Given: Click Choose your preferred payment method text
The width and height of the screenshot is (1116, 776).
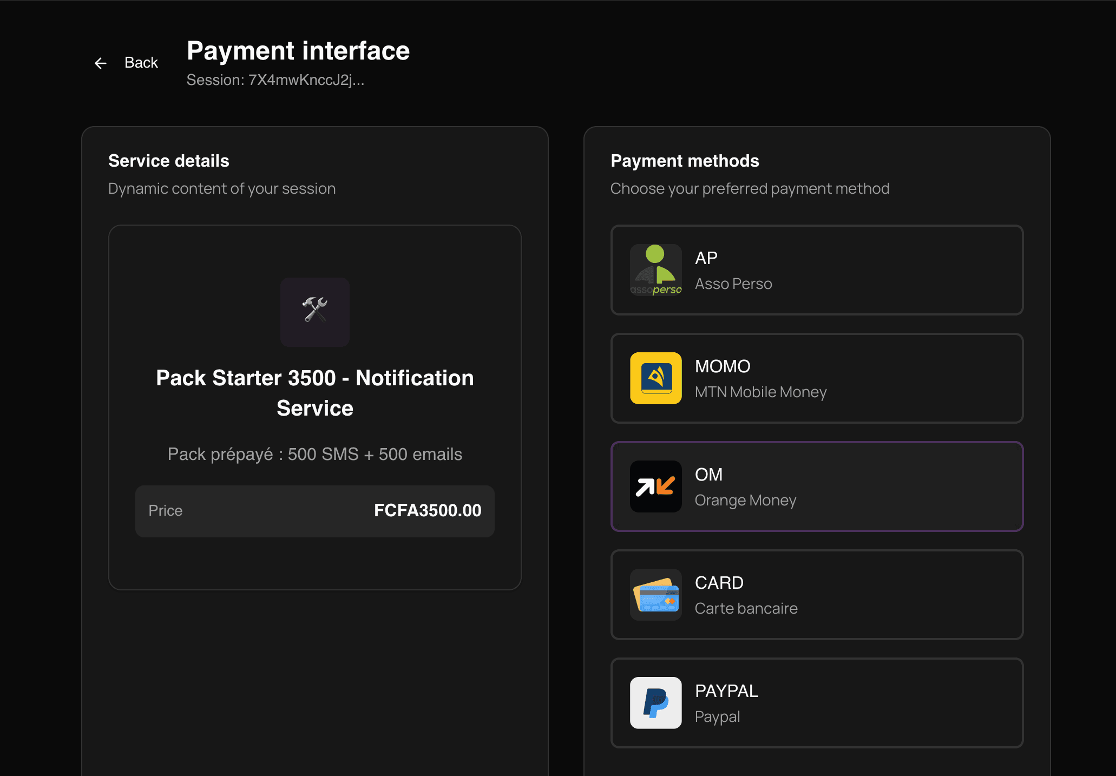Looking at the screenshot, I should pyautogui.click(x=750, y=188).
